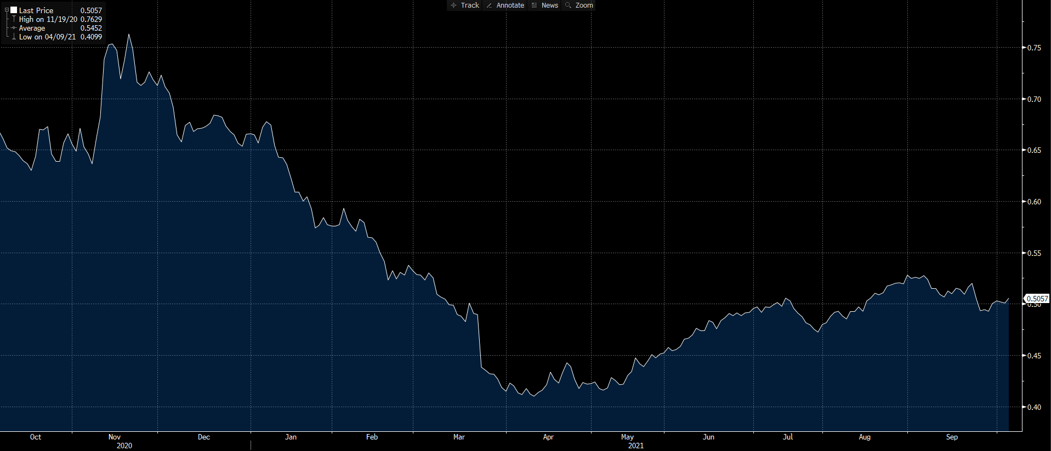This screenshot has width=1051, height=451.
Task: Click the 0.40 tick on the price axis
Action: point(1034,407)
